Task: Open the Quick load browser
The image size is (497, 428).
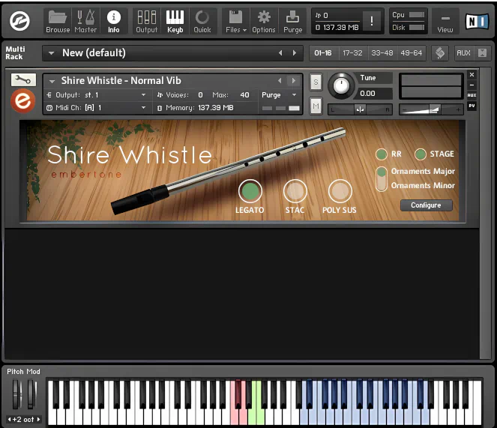Action: pyautogui.click(x=202, y=21)
